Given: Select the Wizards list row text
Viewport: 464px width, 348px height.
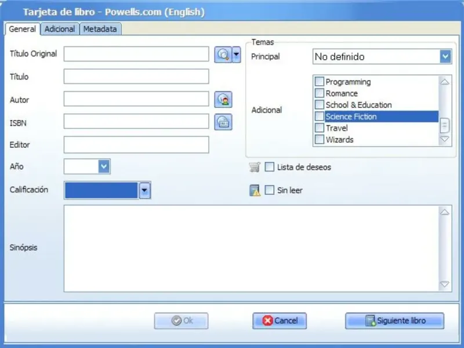Looking at the screenshot, I should 340,140.
